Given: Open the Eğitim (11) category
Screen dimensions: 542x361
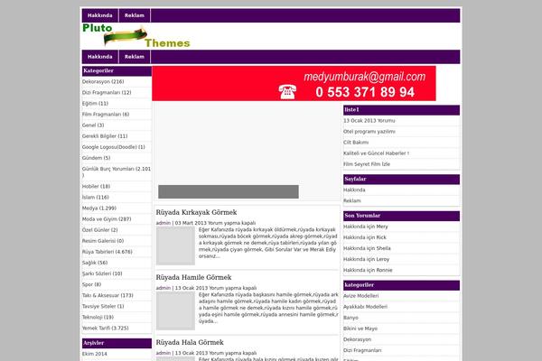Looking at the screenshot, I should point(95,103).
